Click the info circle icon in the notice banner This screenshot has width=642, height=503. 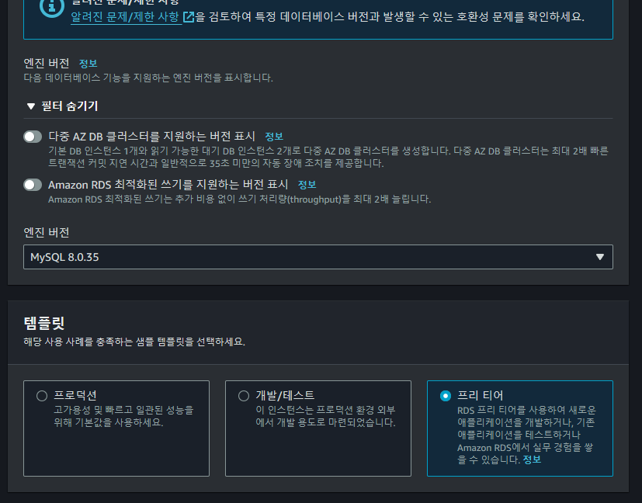coord(52,6)
